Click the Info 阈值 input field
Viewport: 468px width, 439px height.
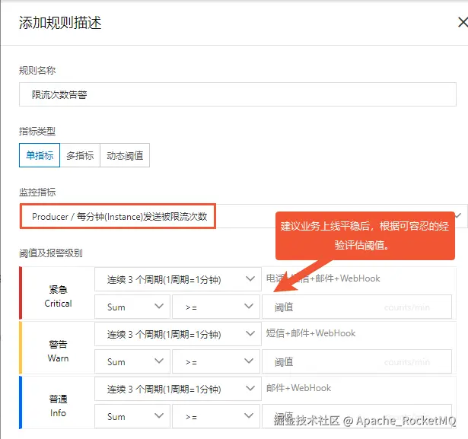pos(357,416)
